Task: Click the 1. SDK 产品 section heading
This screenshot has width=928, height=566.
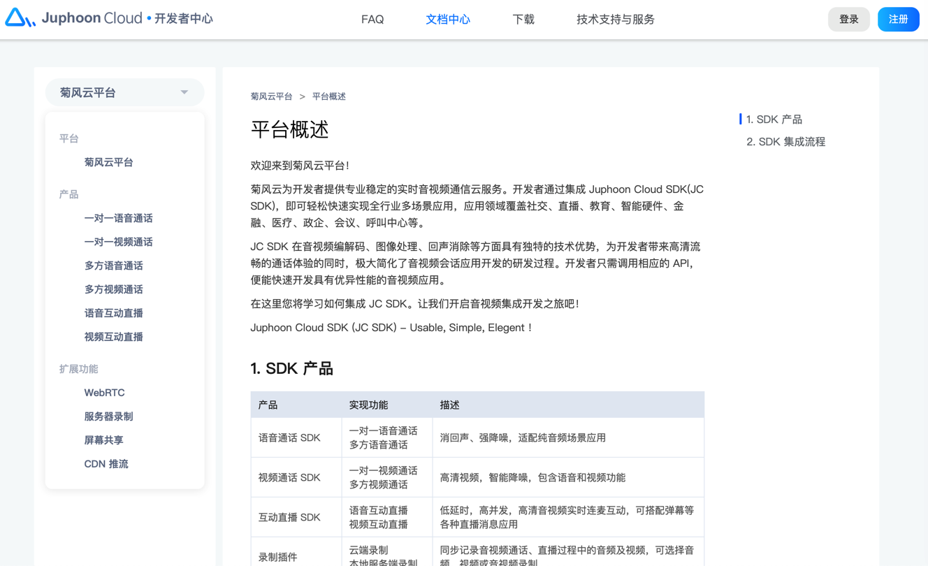Action: click(292, 368)
